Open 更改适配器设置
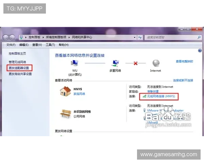 [x=19, y=68]
